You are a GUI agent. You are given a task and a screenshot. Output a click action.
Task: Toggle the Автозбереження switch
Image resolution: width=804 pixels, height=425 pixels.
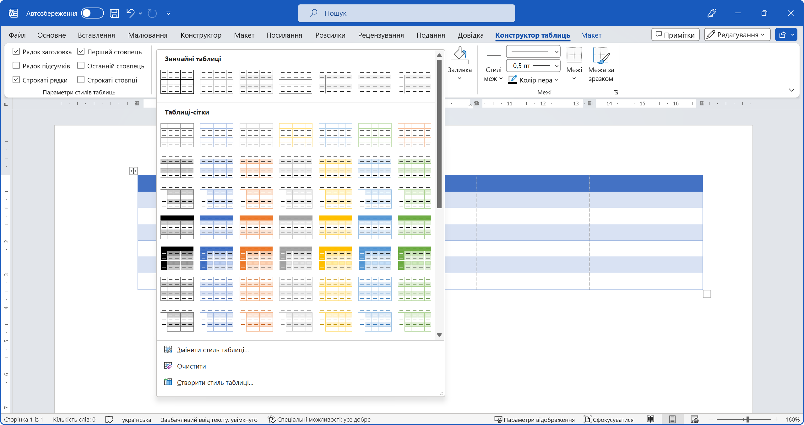click(x=92, y=13)
